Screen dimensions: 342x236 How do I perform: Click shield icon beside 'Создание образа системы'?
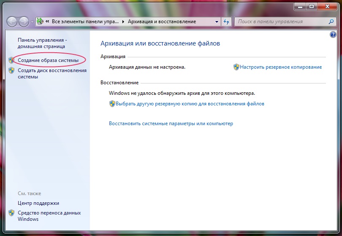point(11,60)
